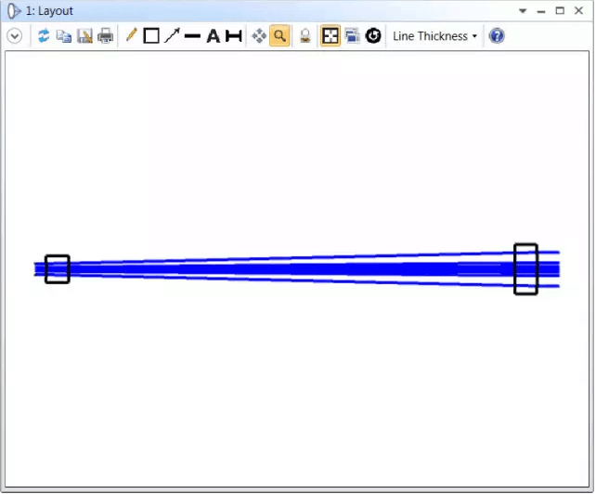This screenshot has height=494, width=596.
Task: Toggle the pan (four arrows) tool
Action: coord(259,36)
